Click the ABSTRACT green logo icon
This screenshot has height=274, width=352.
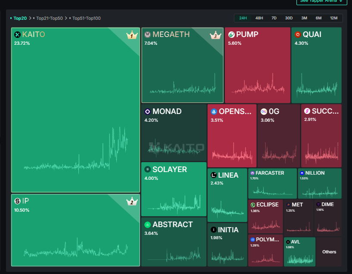tap(147, 225)
